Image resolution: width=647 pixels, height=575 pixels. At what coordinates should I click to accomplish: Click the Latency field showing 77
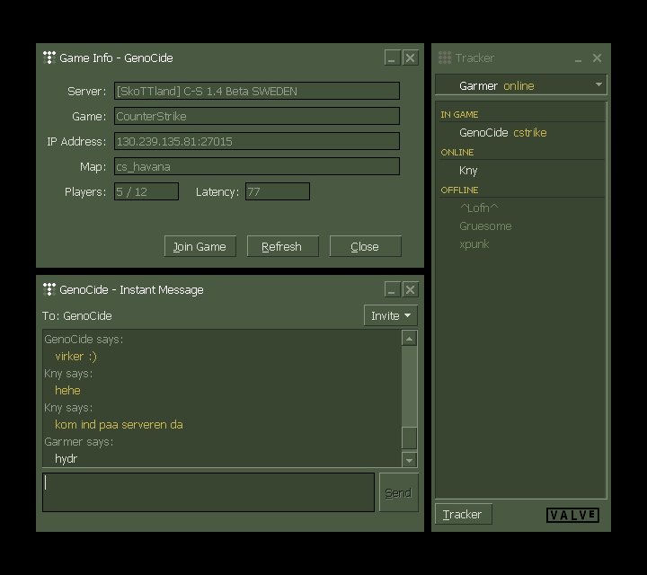point(278,191)
